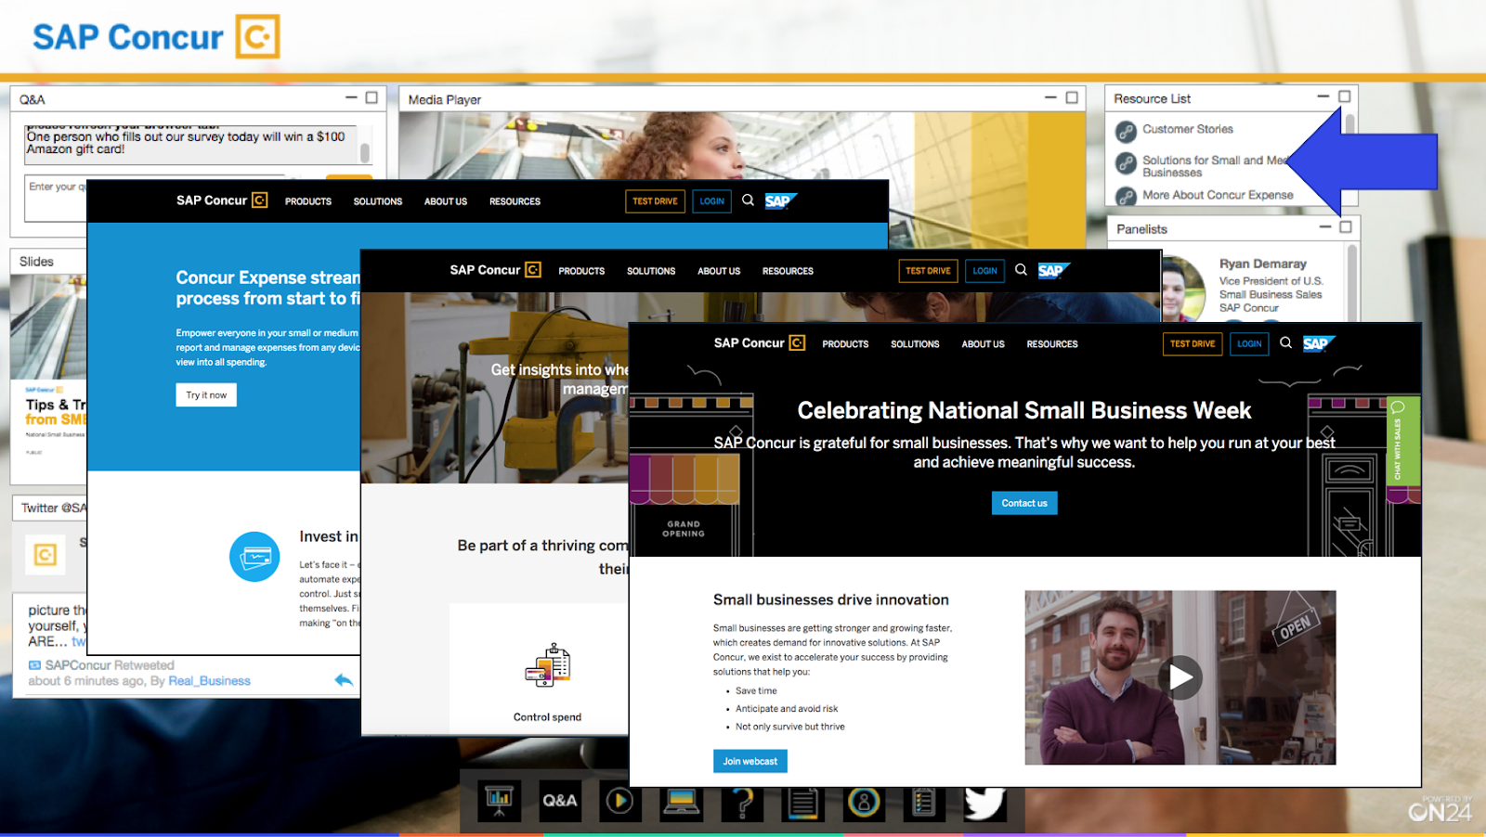
Task: Click TEST DRIVE in front window
Action: 1193,343
